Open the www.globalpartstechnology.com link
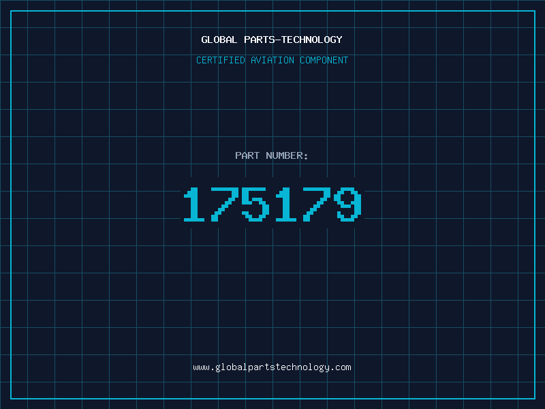The image size is (545, 409). point(272,367)
